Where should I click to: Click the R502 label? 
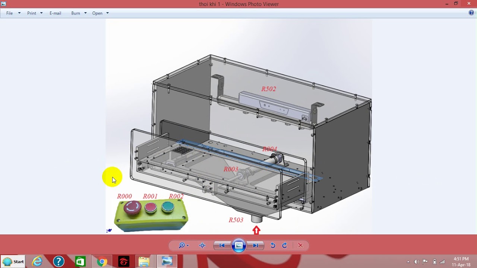pyautogui.click(x=269, y=89)
